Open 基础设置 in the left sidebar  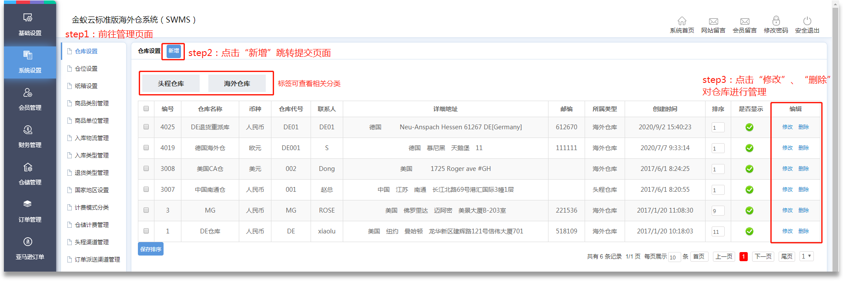(30, 24)
